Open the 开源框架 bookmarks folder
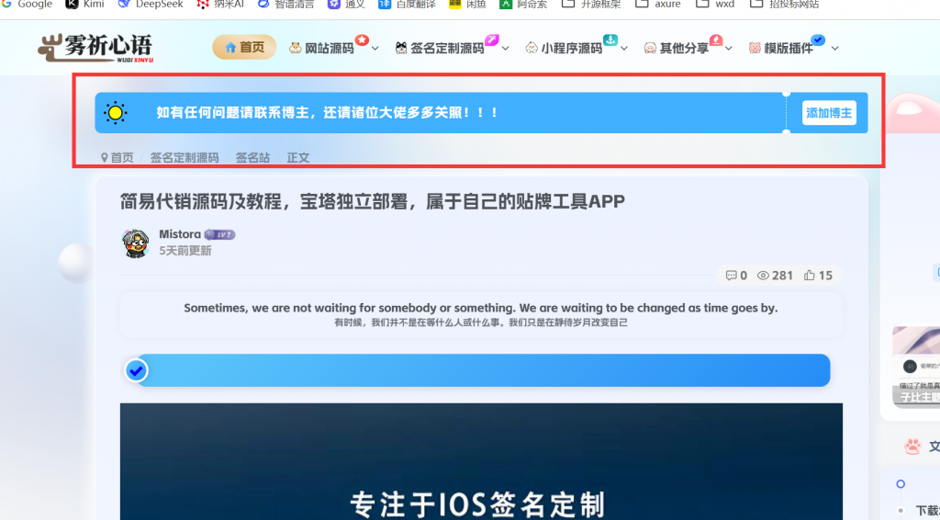This screenshot has width=940, height=520. pyautogui.click(x=591, y=5)
